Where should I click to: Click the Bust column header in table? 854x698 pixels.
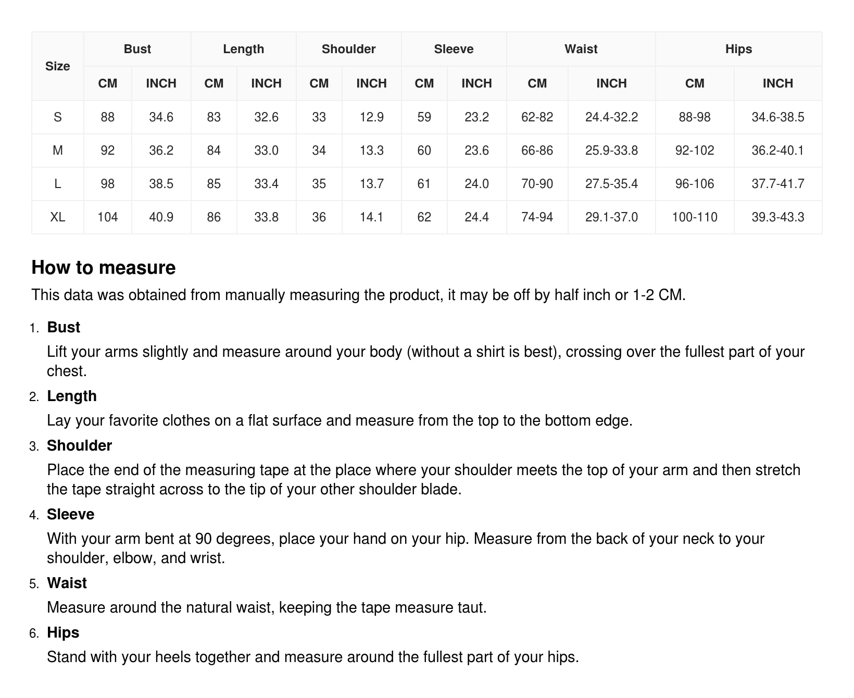coord(137,49)
